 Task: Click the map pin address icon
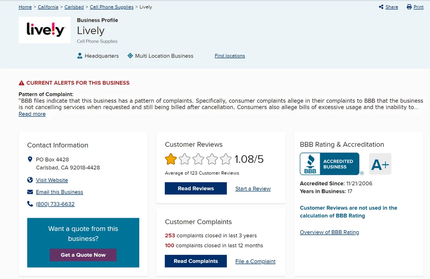click(x=30, y=159)
